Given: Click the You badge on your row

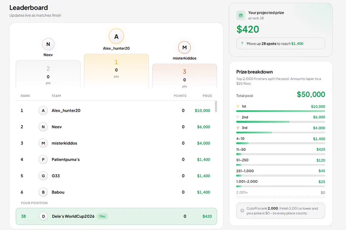Looking at the screenshot, I should click(x=102, y=216).
